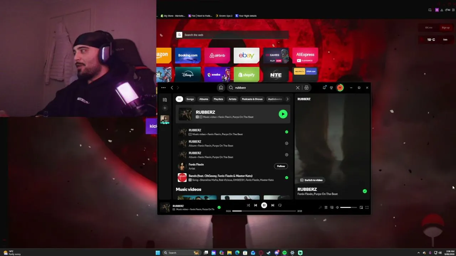Open the eBay speed dial tile
The width and height of the screenshot is (456, 256).
(x=247, y=55)
